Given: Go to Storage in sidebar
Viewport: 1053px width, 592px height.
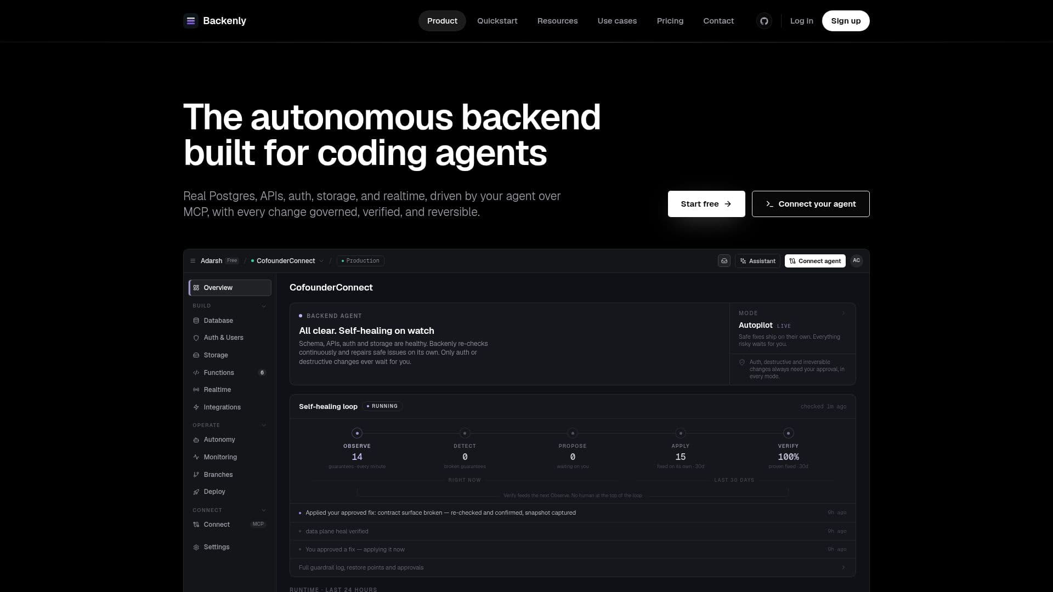Looking at the screenshot, I should point(230,355).
